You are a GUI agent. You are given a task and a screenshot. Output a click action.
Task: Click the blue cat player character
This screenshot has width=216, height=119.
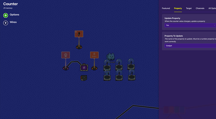(111, 57)
